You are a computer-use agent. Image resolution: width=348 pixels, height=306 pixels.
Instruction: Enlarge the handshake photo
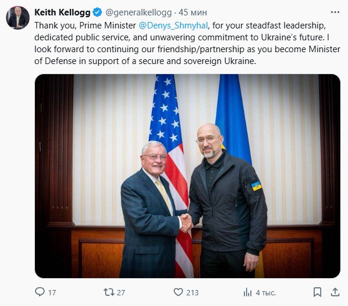[188, 176]
